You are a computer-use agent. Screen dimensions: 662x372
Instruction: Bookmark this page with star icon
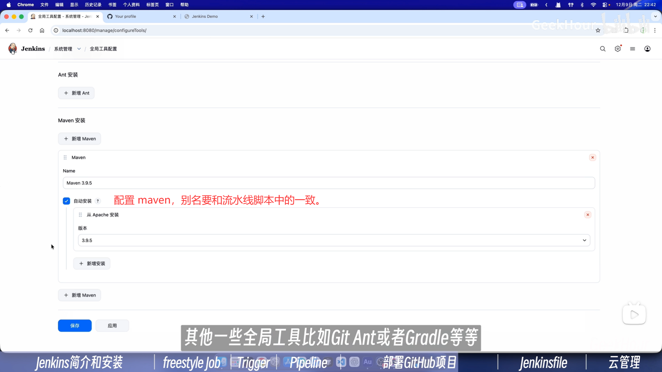point(598,30)
